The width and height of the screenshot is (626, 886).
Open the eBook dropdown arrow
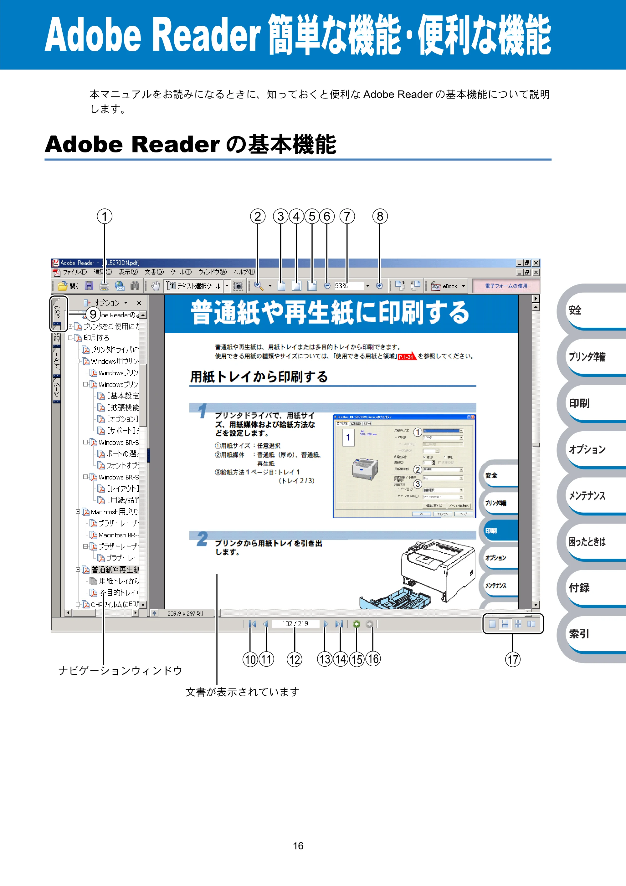[464, 286]
